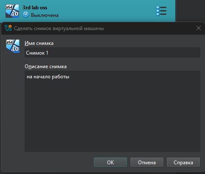Click the Windows 10 OS icon inside the snapshot dialog
The width and height of the screenshot is (205, 174).
point(13,46)
